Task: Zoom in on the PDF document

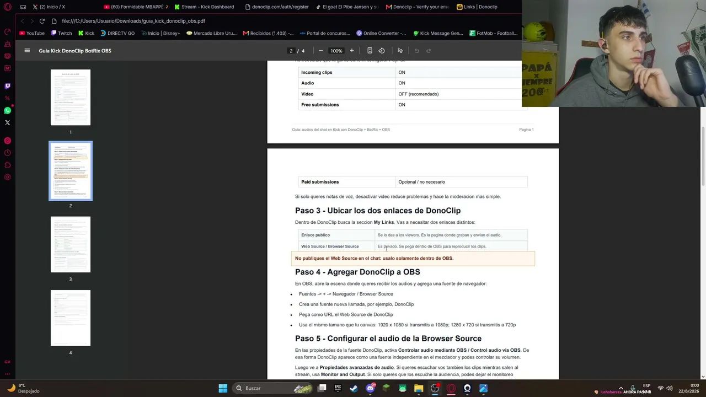Action: tap(352, 51)
